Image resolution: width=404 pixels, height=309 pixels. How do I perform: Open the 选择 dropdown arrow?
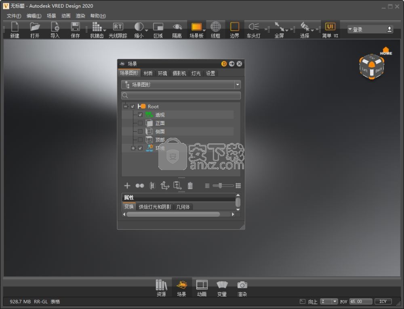(312, 31)
